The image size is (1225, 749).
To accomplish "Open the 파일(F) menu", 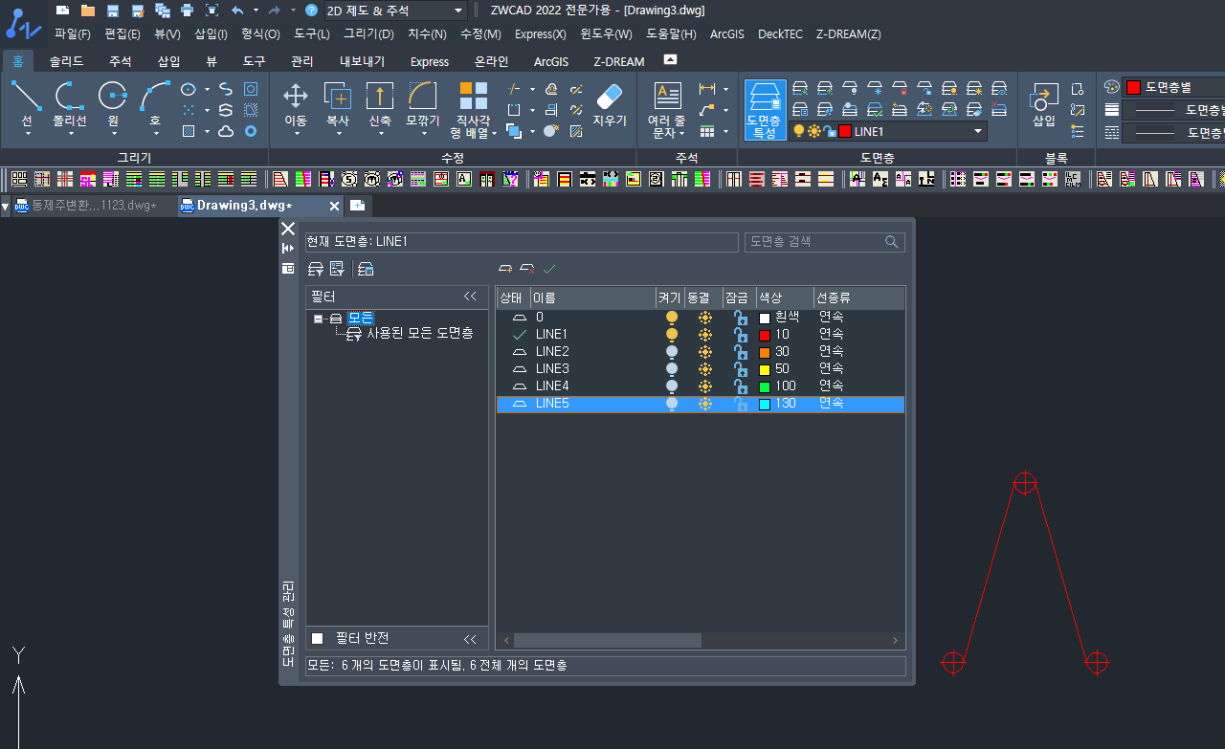I will click(x=73, y=33).
